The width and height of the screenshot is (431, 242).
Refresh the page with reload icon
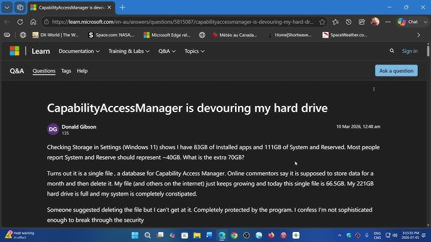20,22
